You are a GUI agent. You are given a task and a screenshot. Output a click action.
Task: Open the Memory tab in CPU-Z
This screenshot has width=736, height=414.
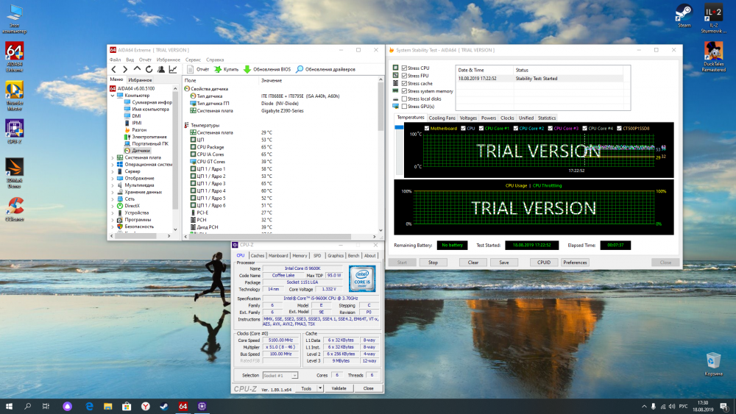[x=300, y=256]
